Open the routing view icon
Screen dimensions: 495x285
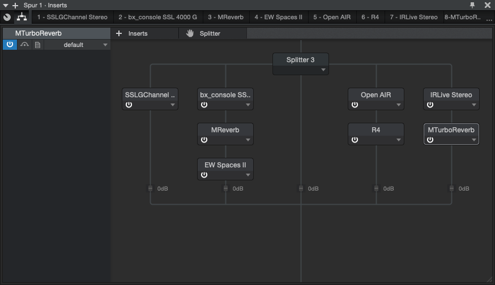(x=22, y=17)
